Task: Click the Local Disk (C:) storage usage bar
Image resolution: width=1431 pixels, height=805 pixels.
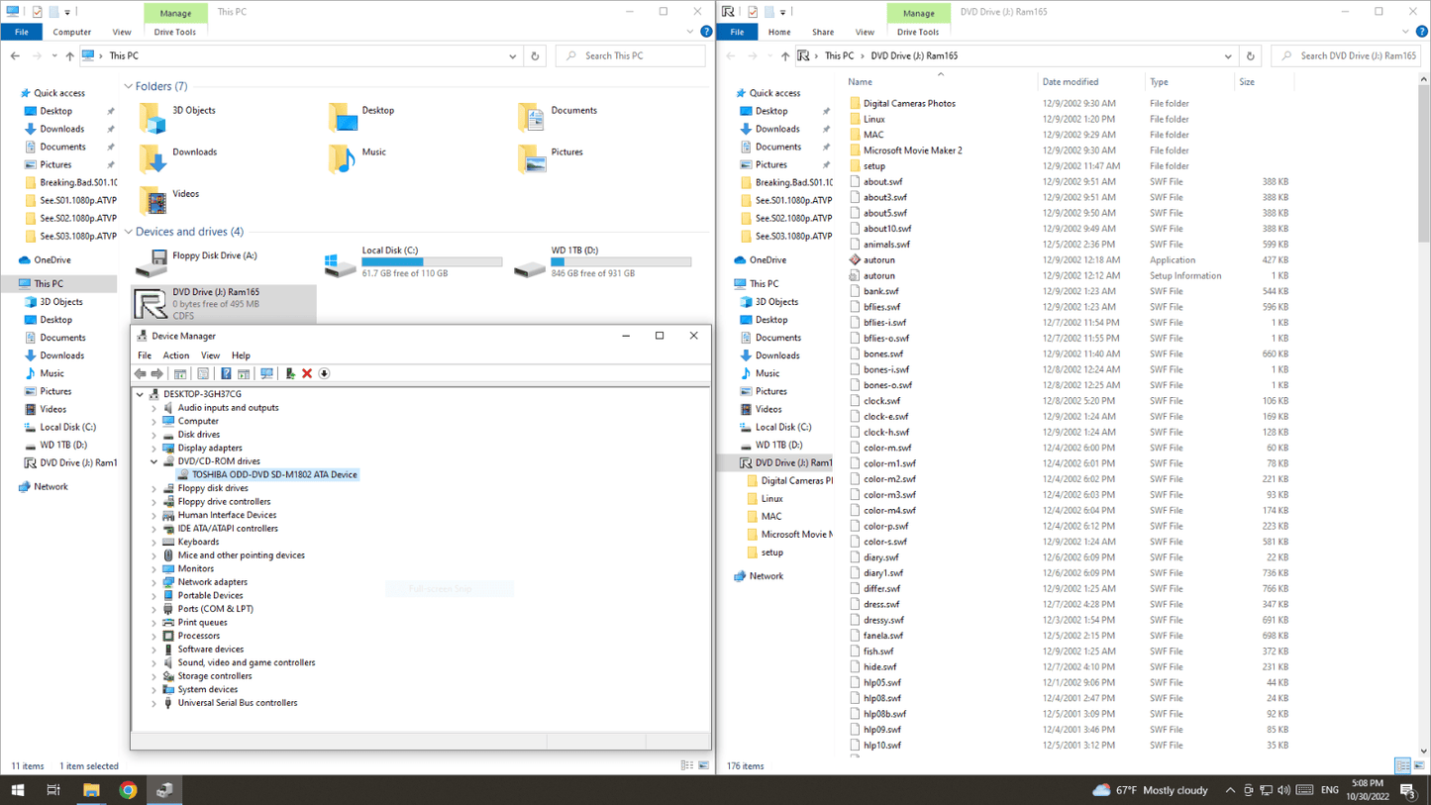Action: coord(432,262)
